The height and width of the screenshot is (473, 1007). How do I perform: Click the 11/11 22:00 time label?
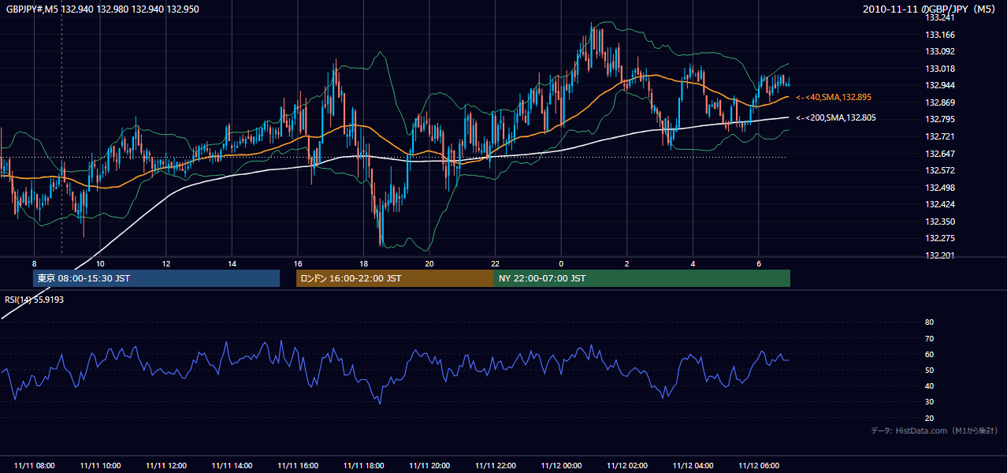point(496,466)
